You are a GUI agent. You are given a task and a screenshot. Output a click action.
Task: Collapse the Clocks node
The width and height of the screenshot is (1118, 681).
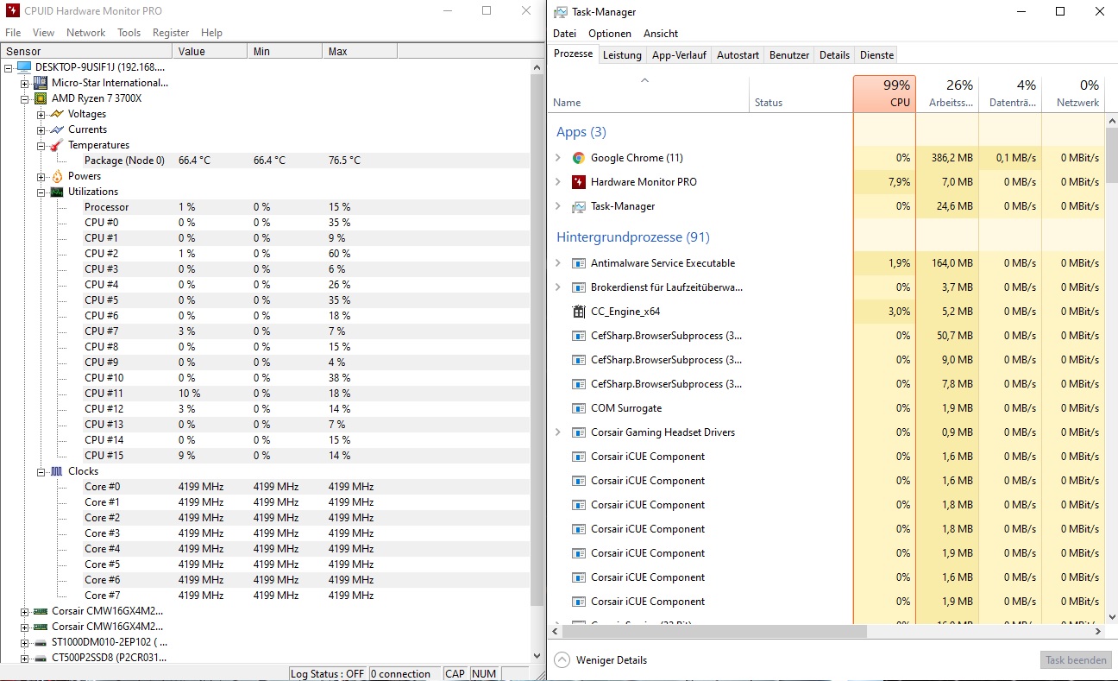(x=41, y=471)
